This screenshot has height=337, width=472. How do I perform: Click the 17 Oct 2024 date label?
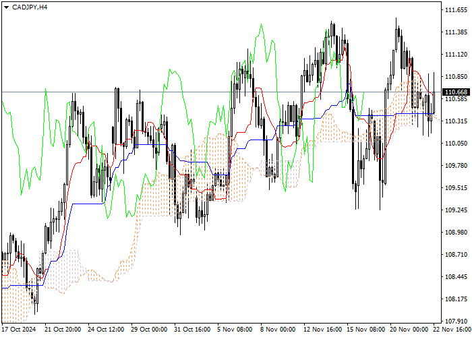tap(19, 330)
